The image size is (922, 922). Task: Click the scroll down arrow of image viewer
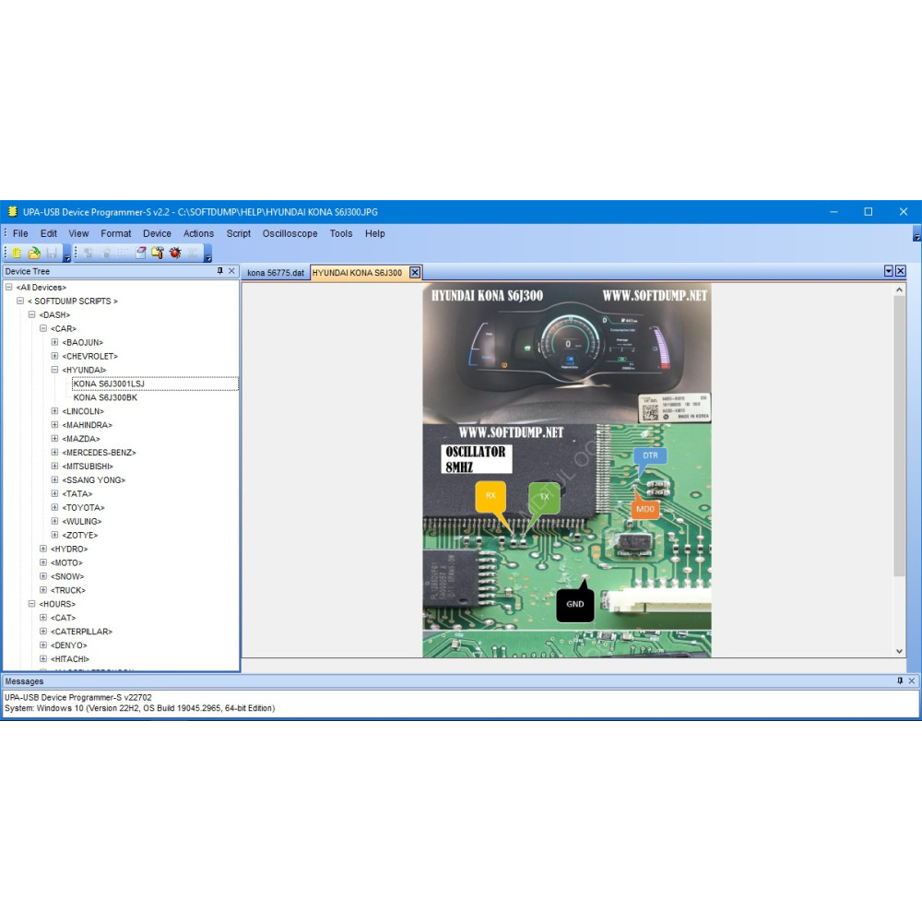pyautogui.click(x=899, y=651)
